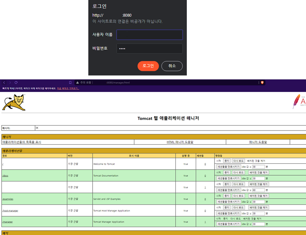Click the 'Tomcat Manager Application' text
This screenshot has width=306, height=235.
point(109,222)
